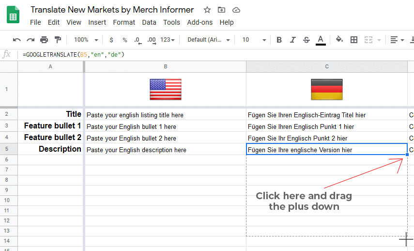This screenshot has width=414, height=251.
Task: Click the Move to folder icon
Action: [221, 10]
